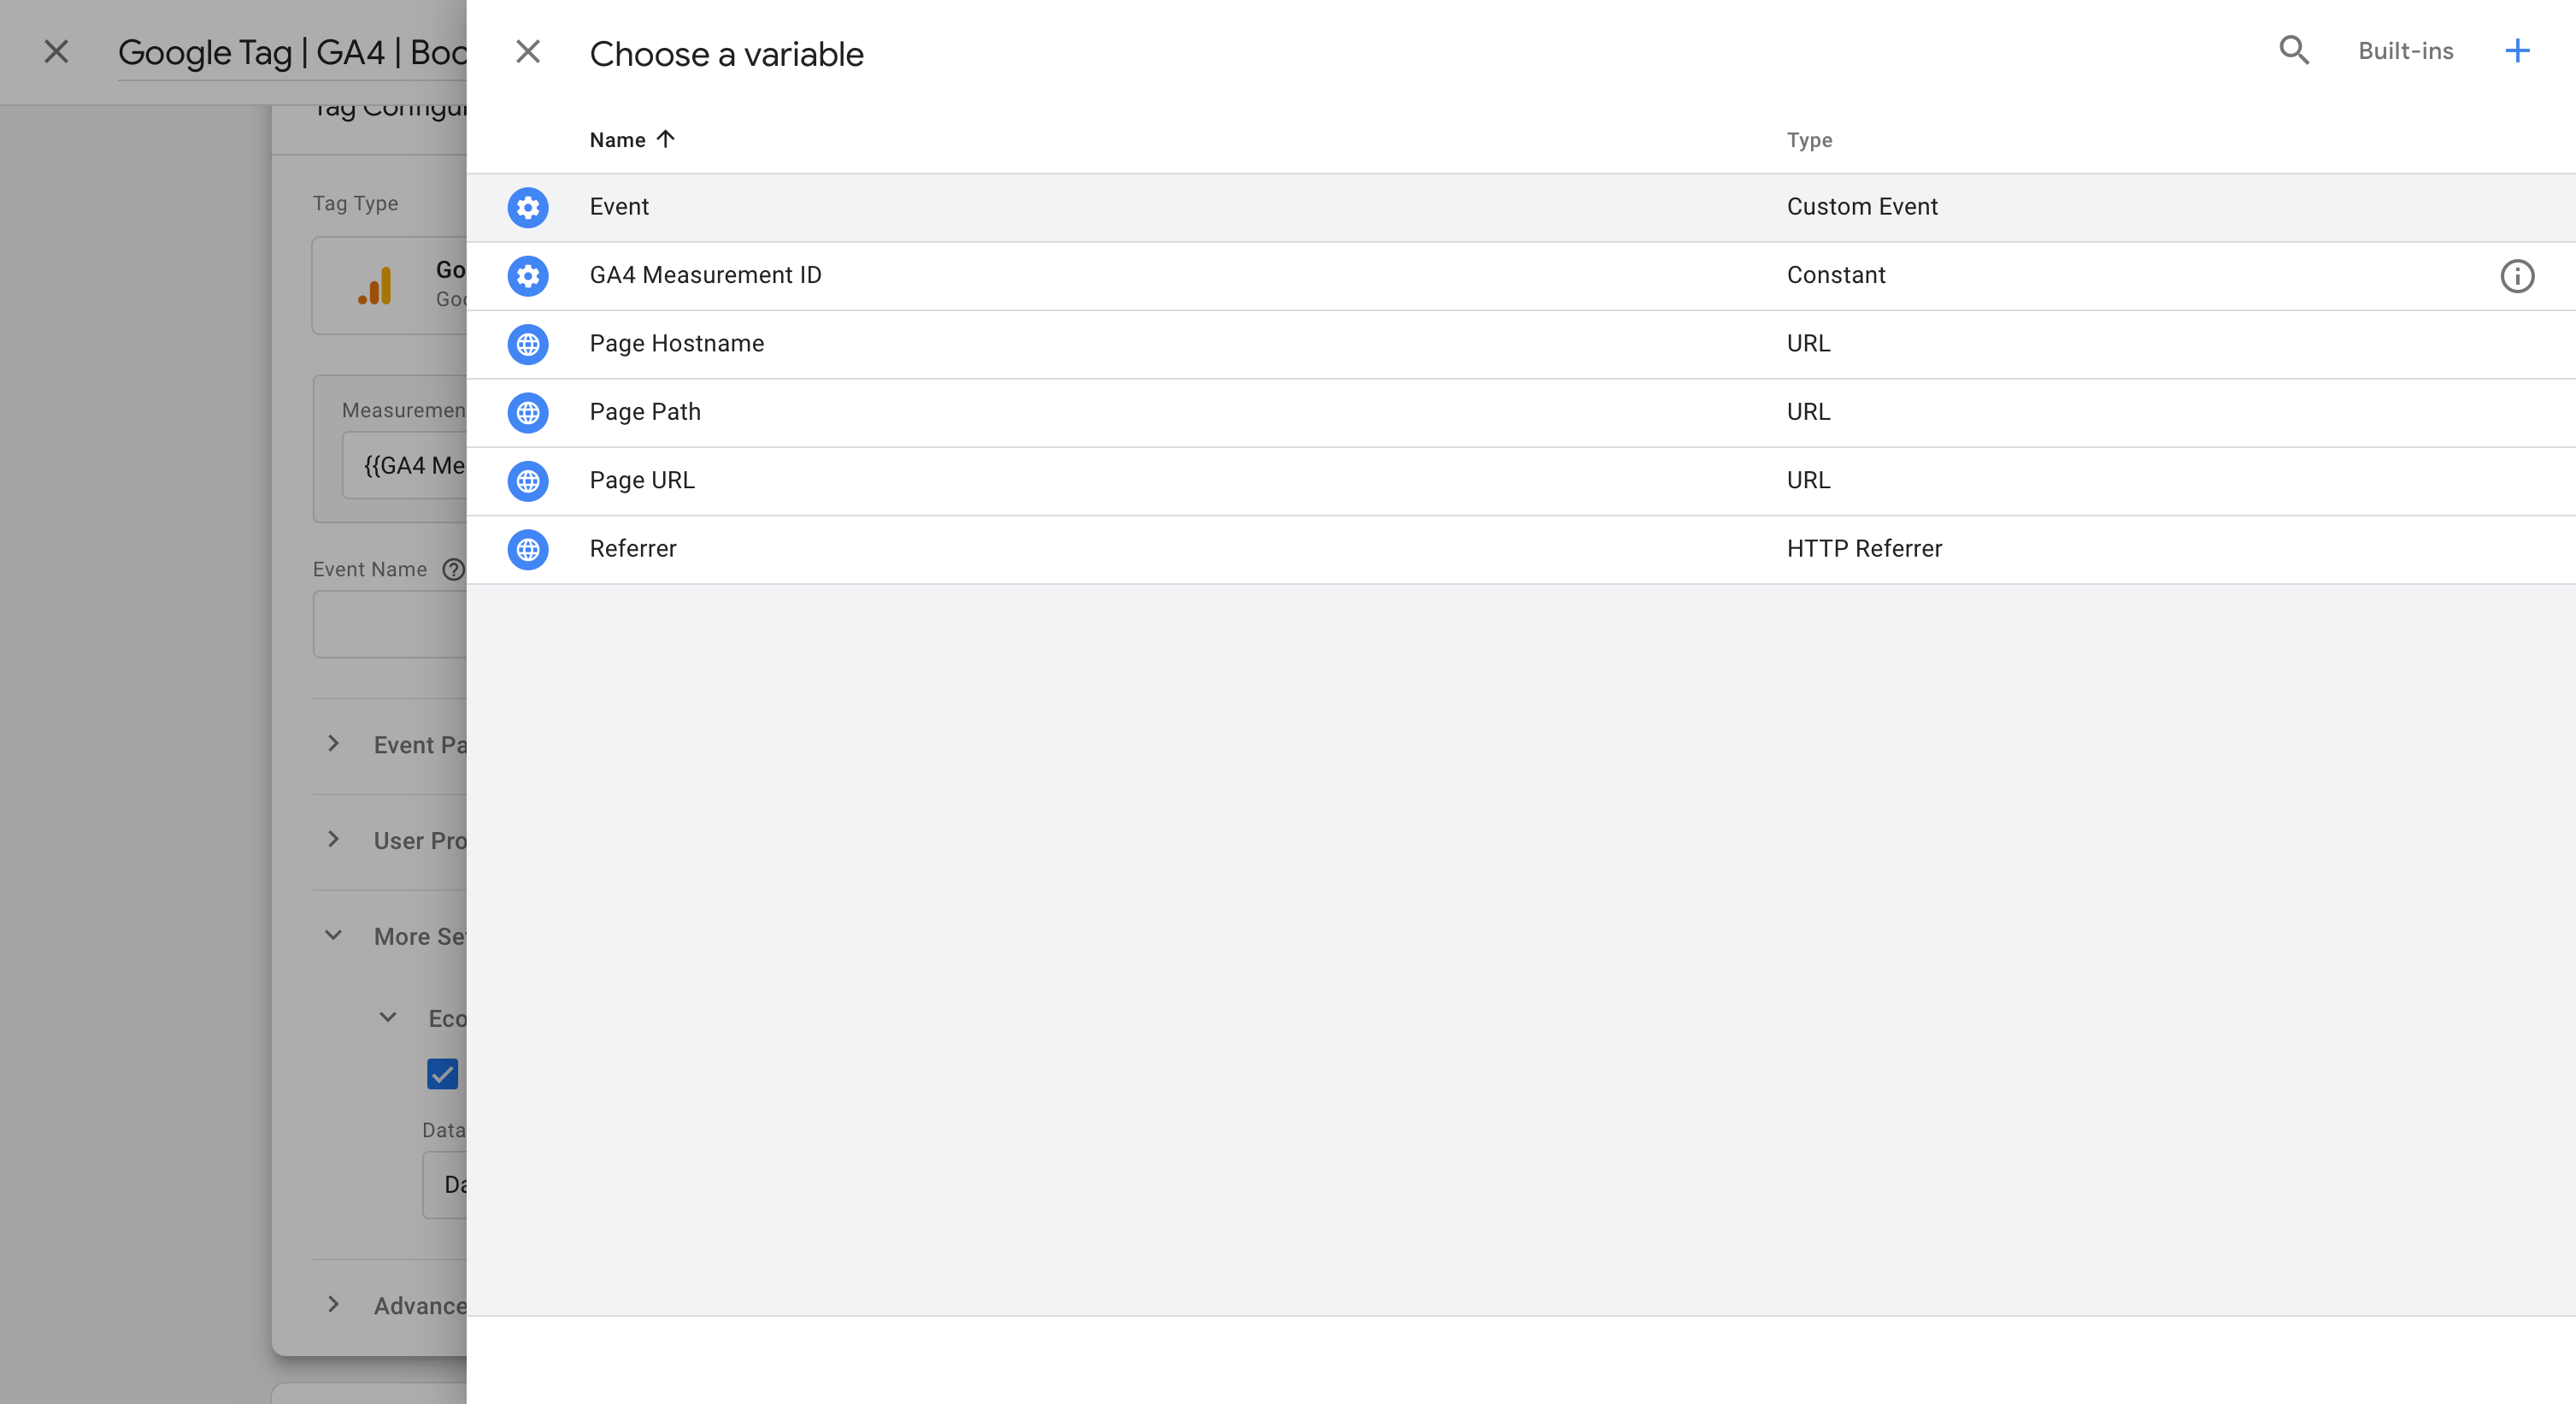Screen dimensions: 2576x1404
Task: Edit the Google Tag name title
Action: pyautogui.click(x=292, y=52)
